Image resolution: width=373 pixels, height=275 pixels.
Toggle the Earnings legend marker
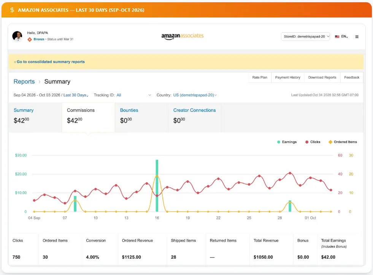(279, 142)
